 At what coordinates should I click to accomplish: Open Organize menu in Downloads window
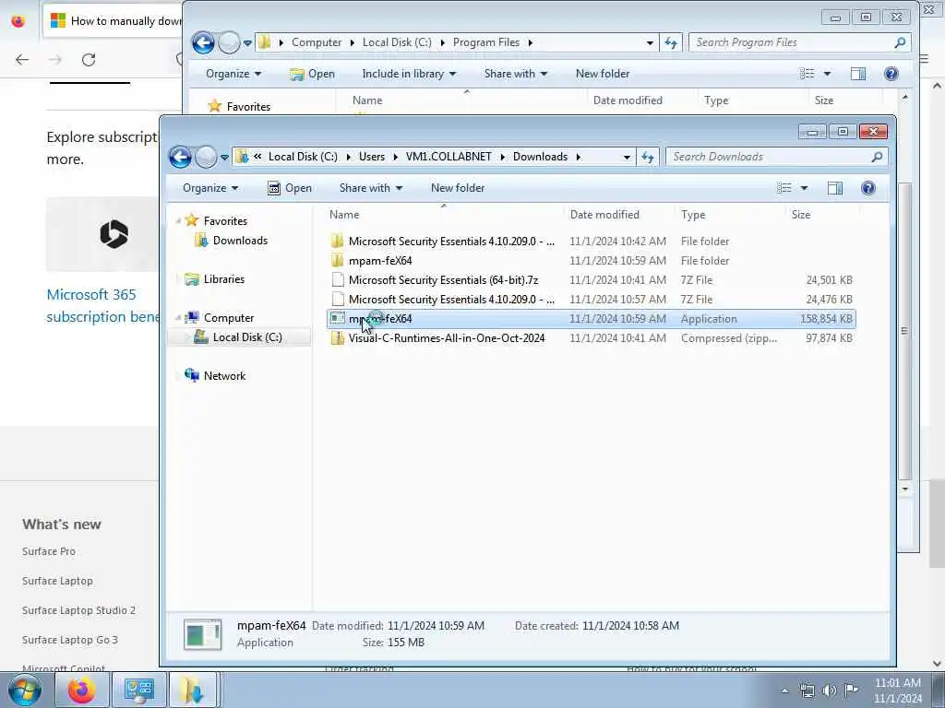[x=210, y=188]
